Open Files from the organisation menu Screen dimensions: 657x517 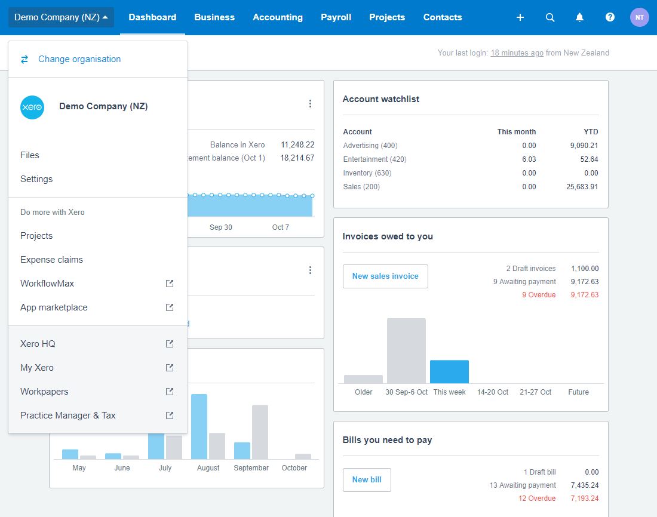[97, 155]
